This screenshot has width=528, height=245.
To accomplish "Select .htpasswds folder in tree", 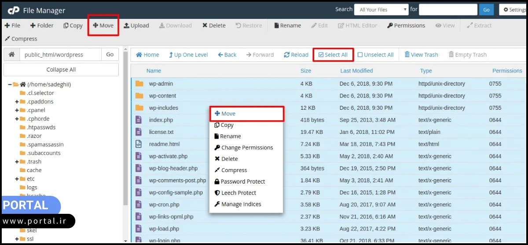I will click(x=41, y=127).
